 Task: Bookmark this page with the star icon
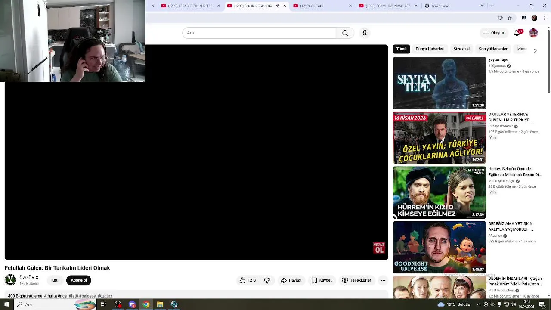510,18
